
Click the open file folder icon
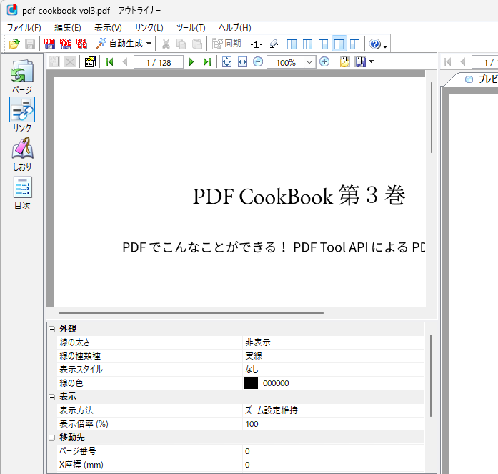tap(14, 44)
